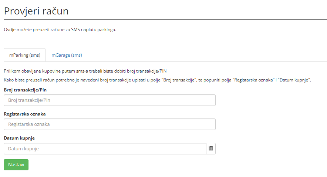327x177 pixels.
Task: Open the calendar date picker icon
Action: (x=211, y=148)
